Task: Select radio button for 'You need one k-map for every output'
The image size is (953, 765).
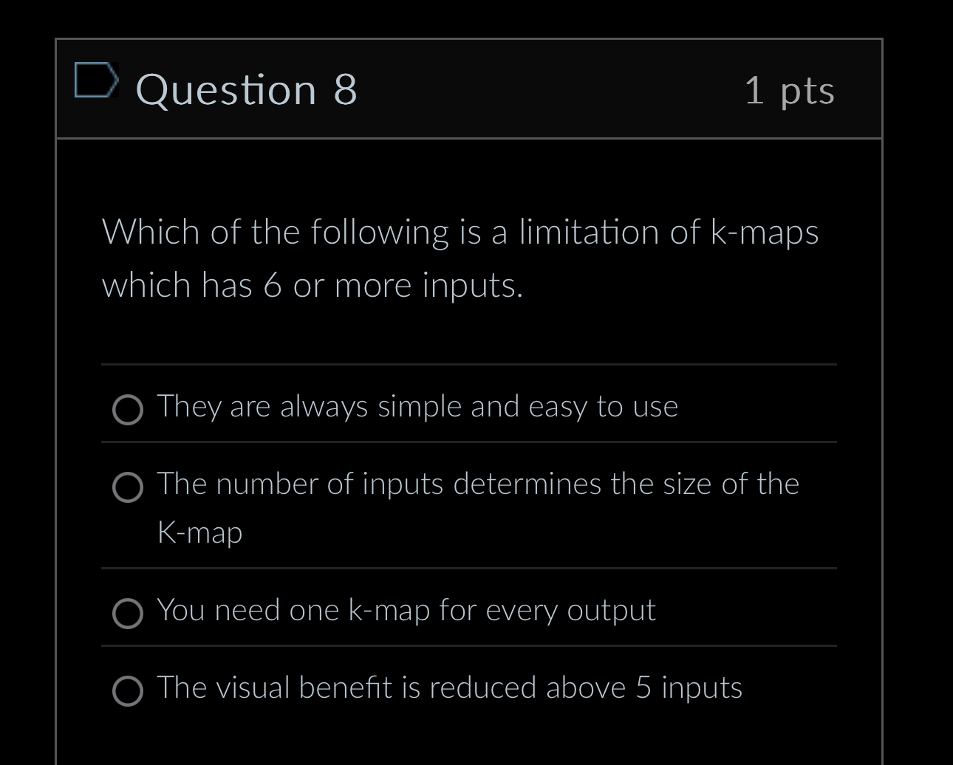Action: click(x=128, y=613)
